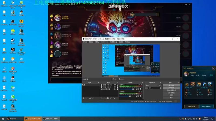Pop out the Scene Transitions dock panel

coord(161,83)
